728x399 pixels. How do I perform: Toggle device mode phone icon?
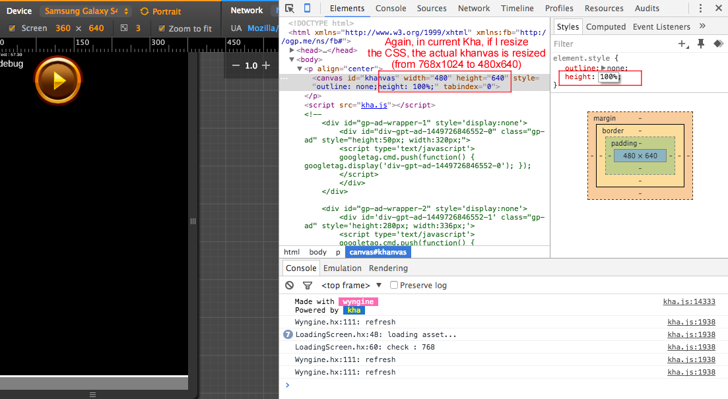(307, 9)
